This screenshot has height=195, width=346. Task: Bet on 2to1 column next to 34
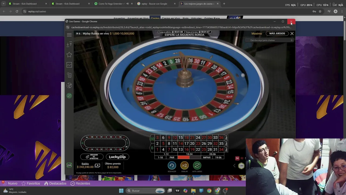(226, 149)
